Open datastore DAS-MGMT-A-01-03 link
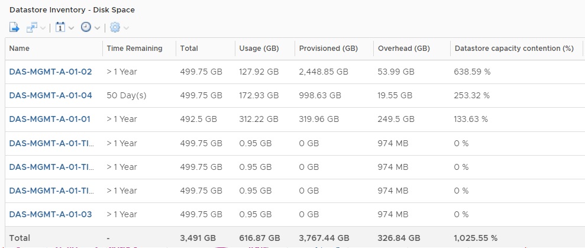 click(50, 214)
